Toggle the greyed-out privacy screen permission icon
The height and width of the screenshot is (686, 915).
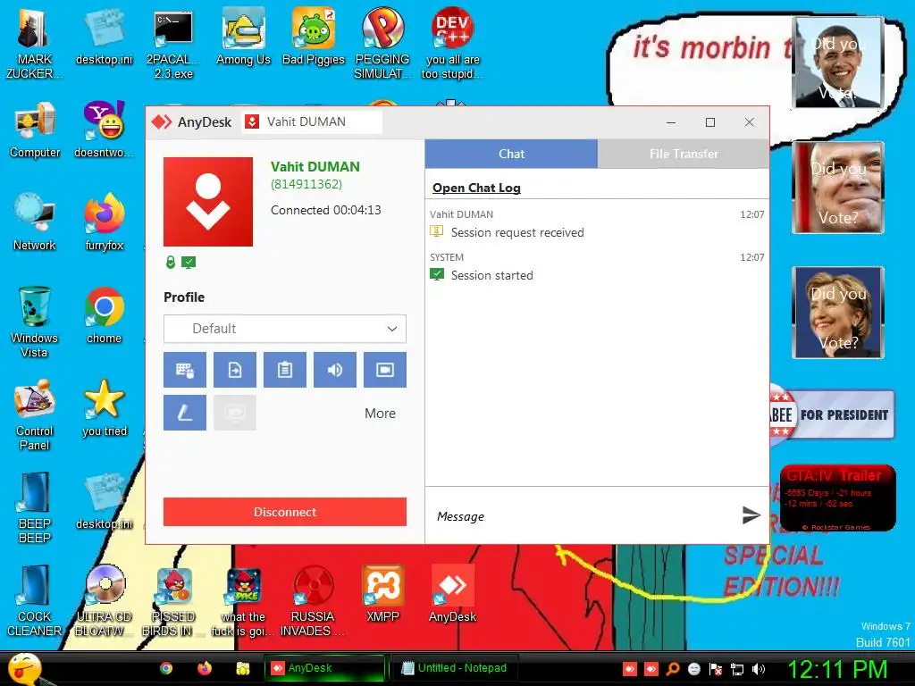pyautogui.click(x=235, y=413)
